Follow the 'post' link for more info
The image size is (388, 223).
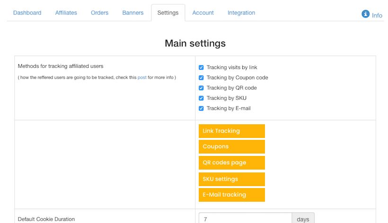(x=142, y=77)
